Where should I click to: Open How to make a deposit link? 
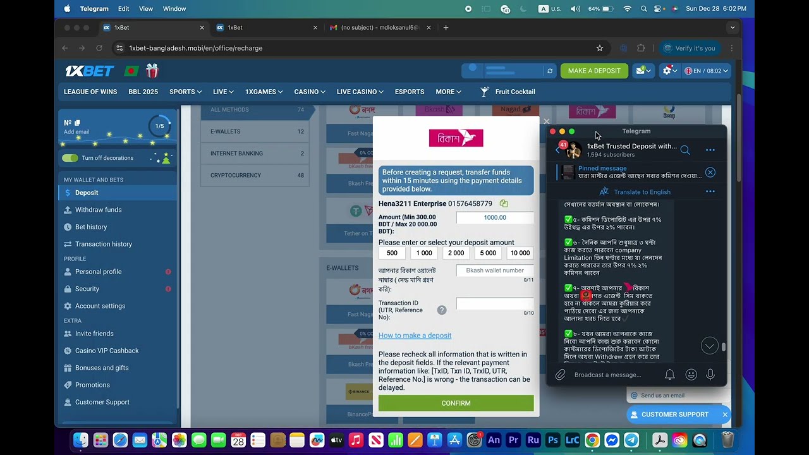(415, 336)
